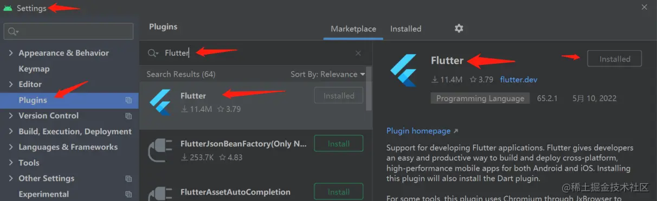The width and height of the screenshot is (657, 201).
Task: Open the plugins gear settings icon
Action: (x=459, y=29)
